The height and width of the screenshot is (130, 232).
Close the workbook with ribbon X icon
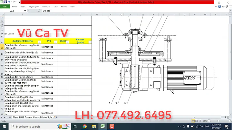click(230, 7)
